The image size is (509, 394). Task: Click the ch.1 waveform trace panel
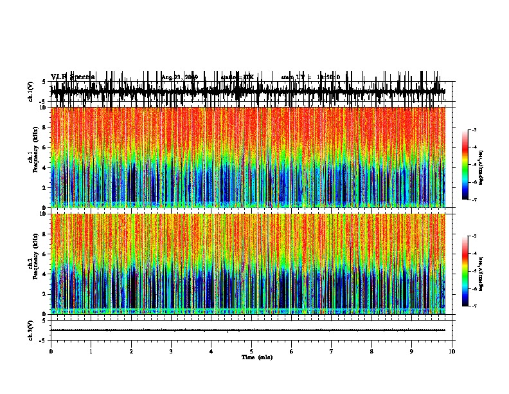253,91
